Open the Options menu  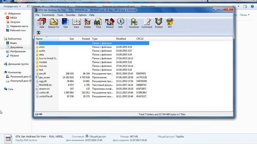click(x=82, y=15)
